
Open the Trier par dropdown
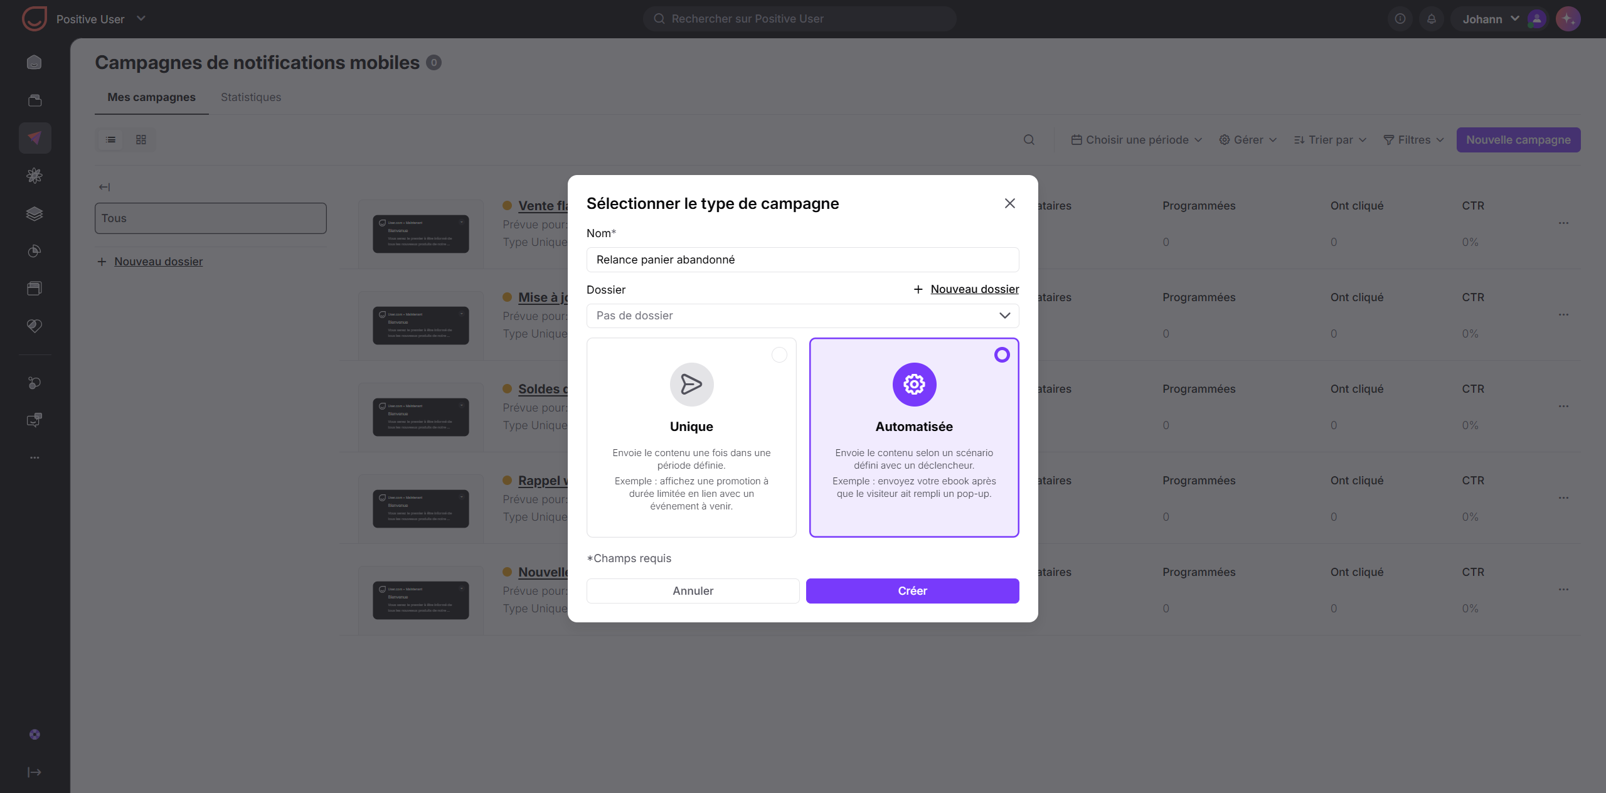(1330, 140)
